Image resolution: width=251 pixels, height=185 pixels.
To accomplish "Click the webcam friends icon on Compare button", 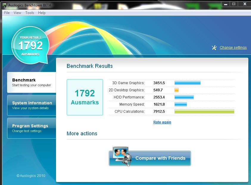I will pos(122,156).
